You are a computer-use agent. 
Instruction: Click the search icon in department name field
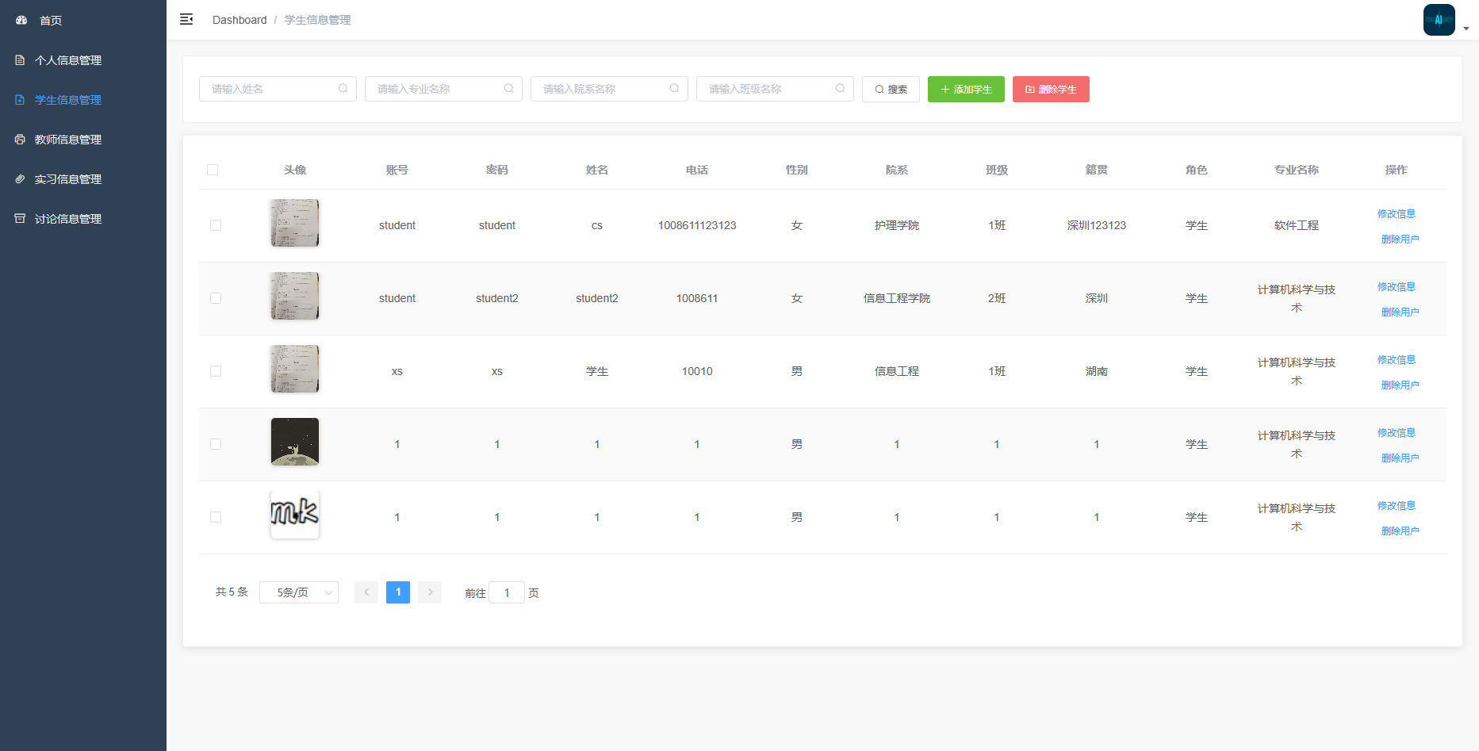pyautogui.click(x=674, y=89)
